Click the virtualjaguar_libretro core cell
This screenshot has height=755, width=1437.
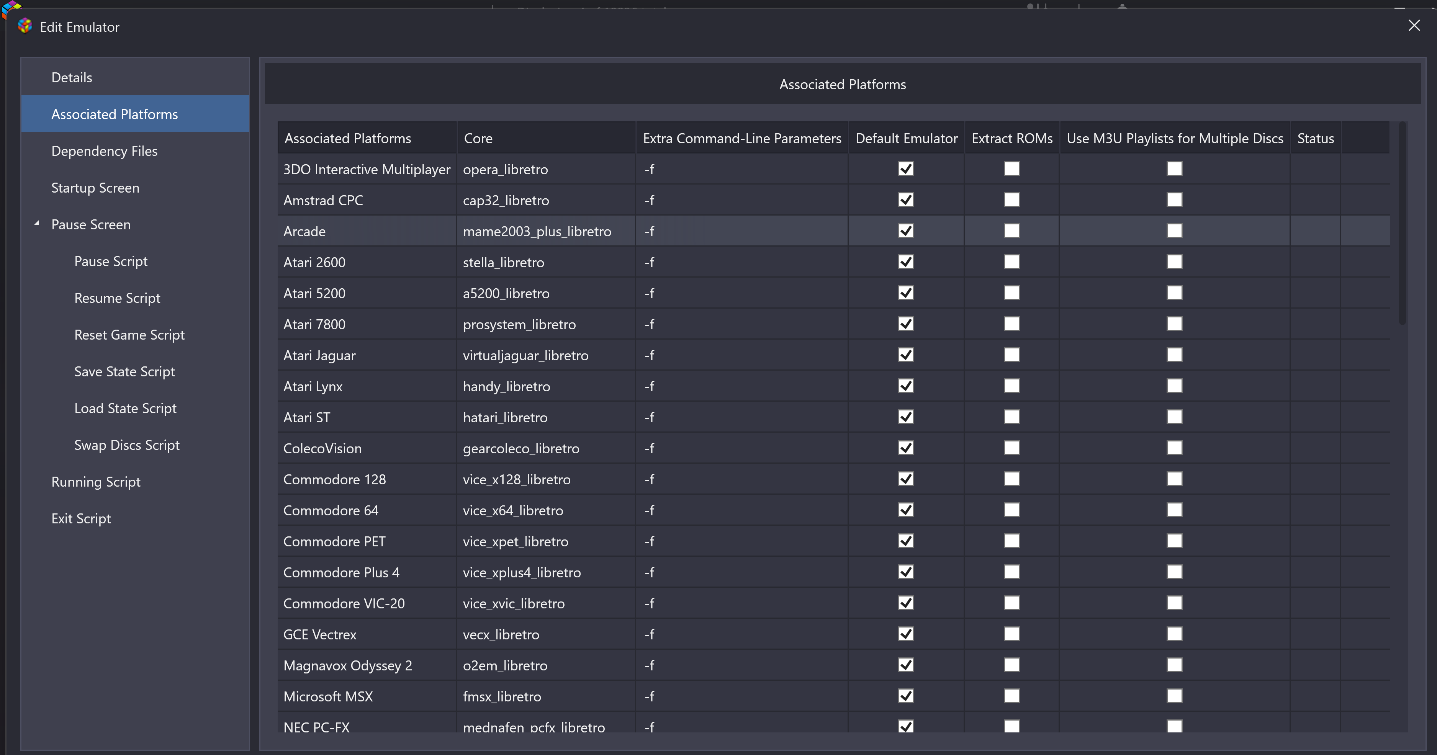coord(546,355)
